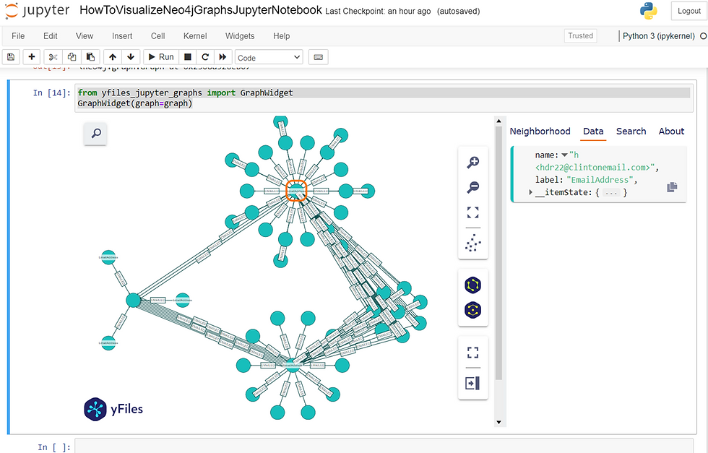Click the Trusted notebook indicator

(580, 35)
